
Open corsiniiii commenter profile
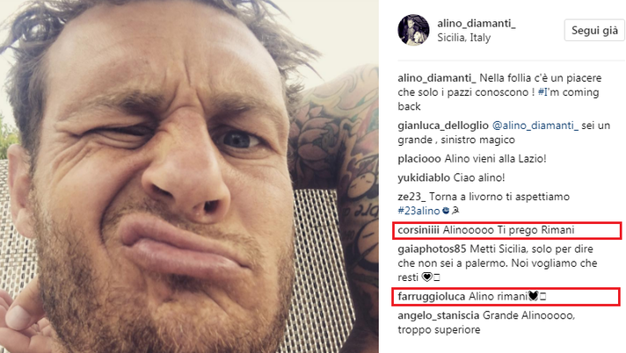(x=419, y=230)
